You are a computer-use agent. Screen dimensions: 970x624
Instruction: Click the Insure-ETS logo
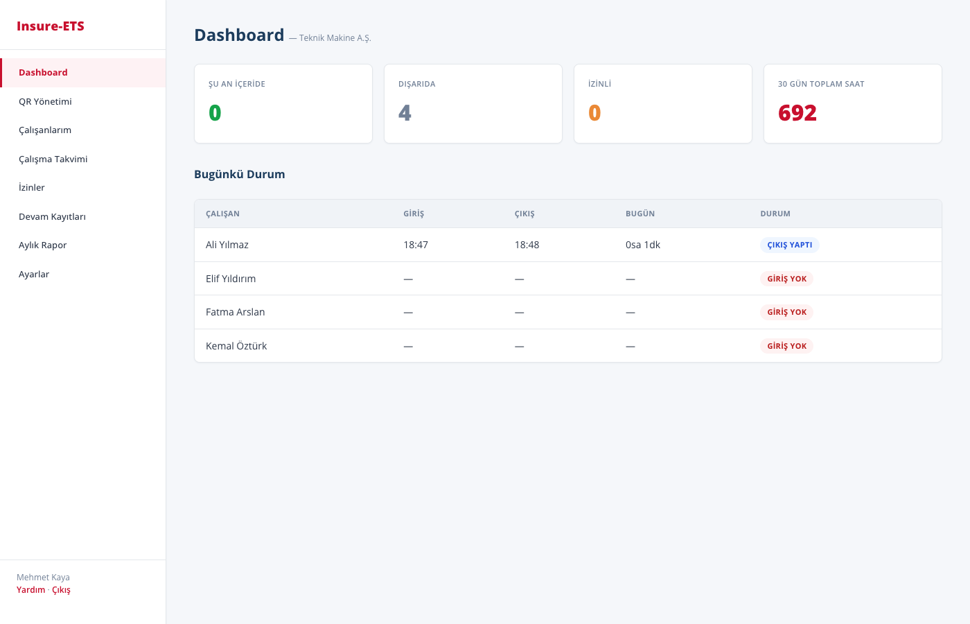coord(51,26)
